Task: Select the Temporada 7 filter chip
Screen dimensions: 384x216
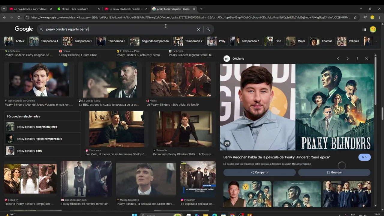Action: point(246,41)
